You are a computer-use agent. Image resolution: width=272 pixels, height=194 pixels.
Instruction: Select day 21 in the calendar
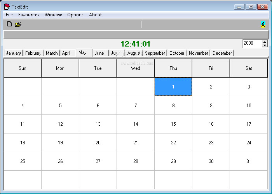coord(136,142)
